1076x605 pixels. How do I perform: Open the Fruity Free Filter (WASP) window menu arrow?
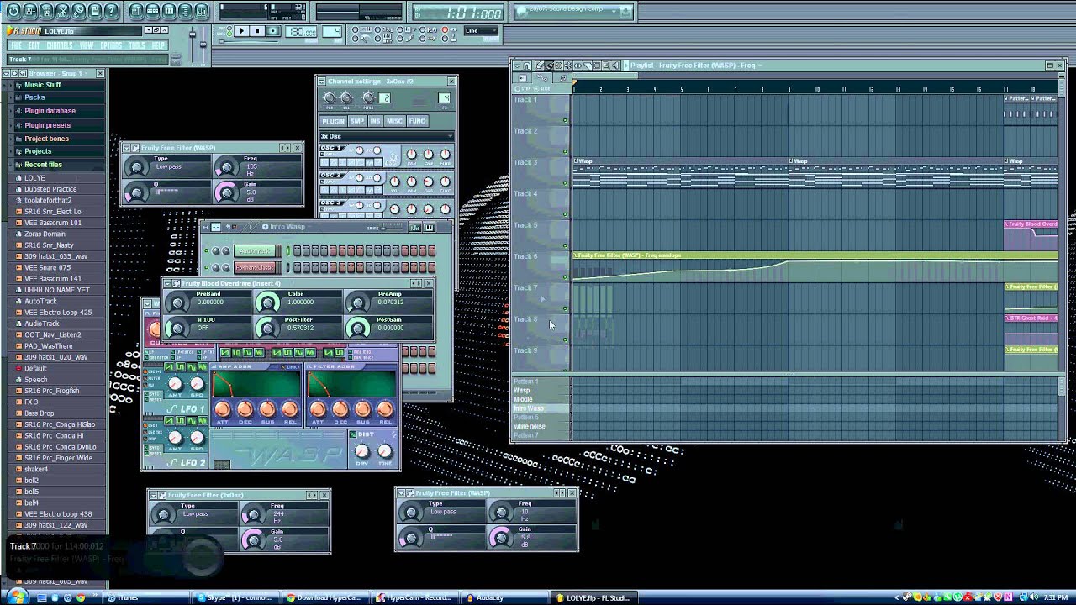(x=129, y=148)
